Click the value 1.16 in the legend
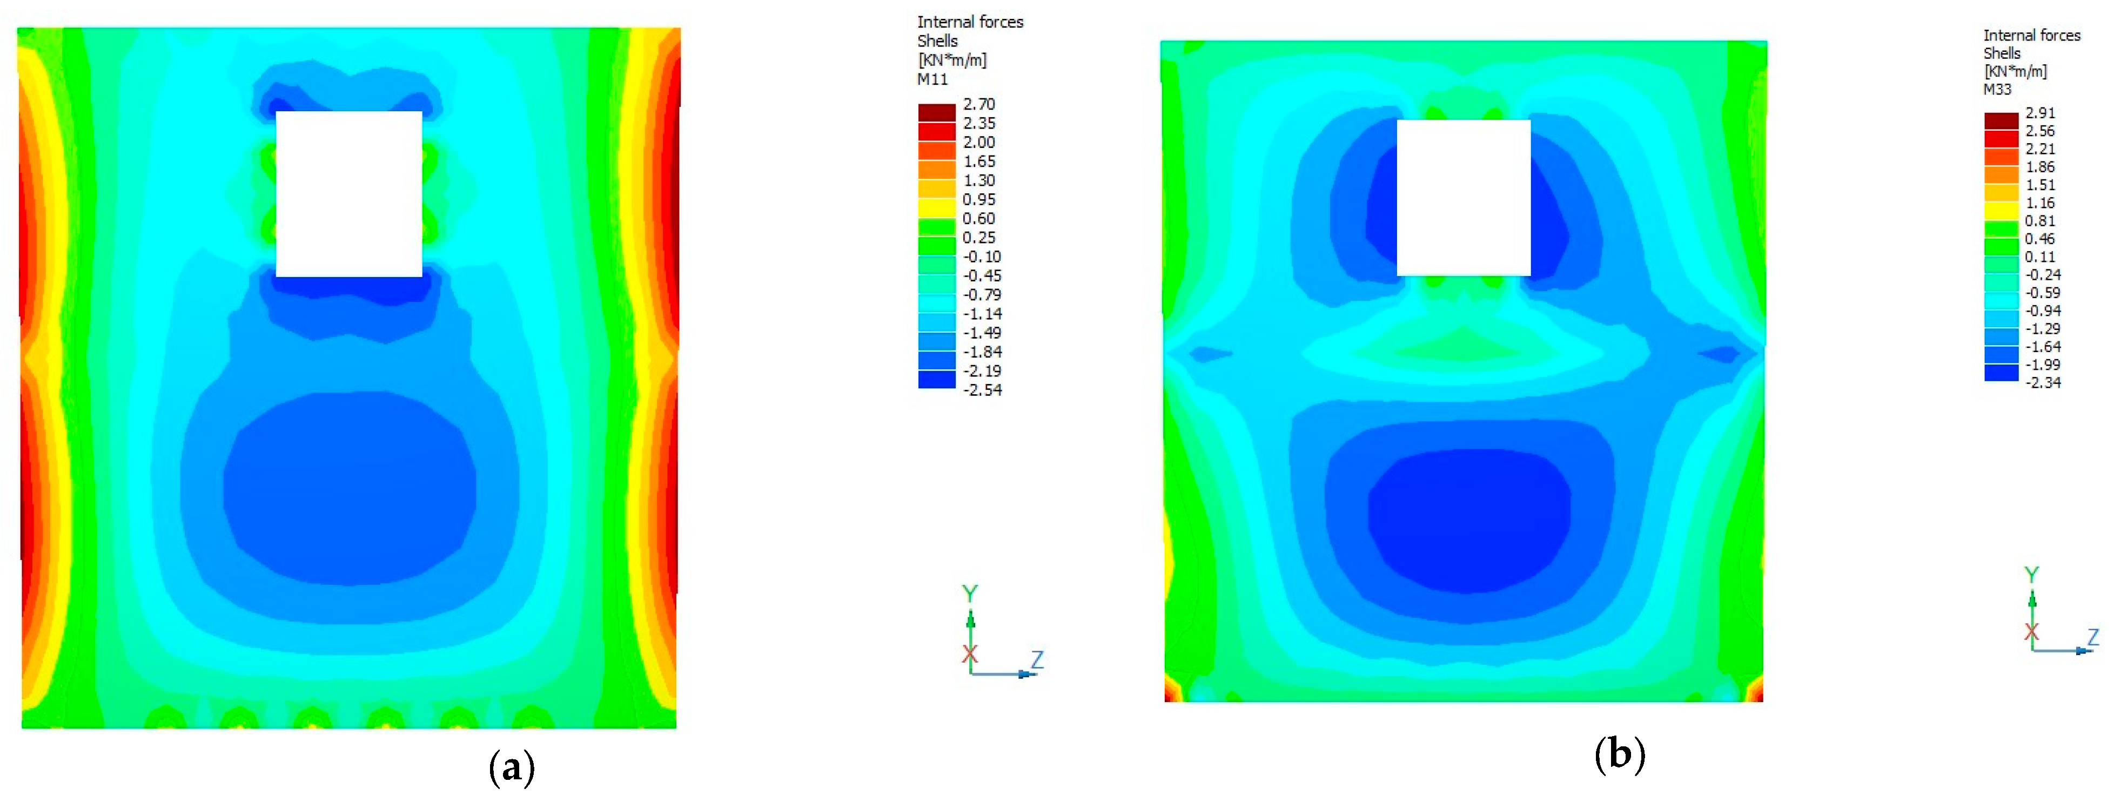The width and height of the screenshot is (2114, 809). 2040,203
